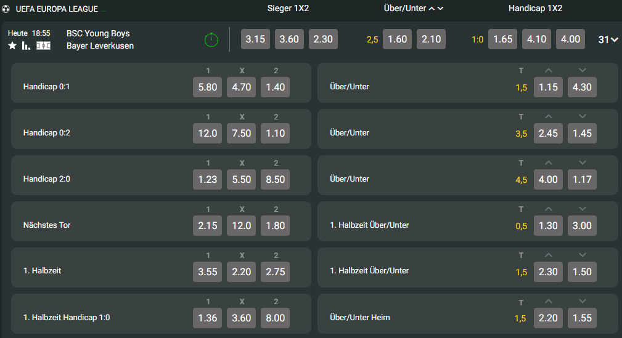Select home win odds 3.15
Screen dimensions: 622x338
coord(255,39)
